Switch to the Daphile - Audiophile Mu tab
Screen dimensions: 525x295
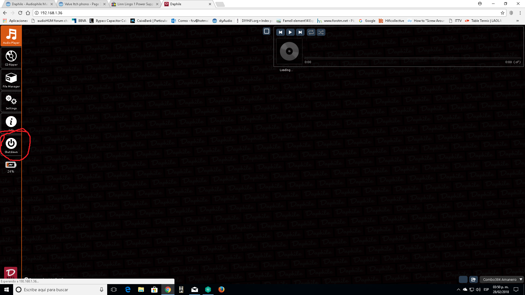point(29,4)
